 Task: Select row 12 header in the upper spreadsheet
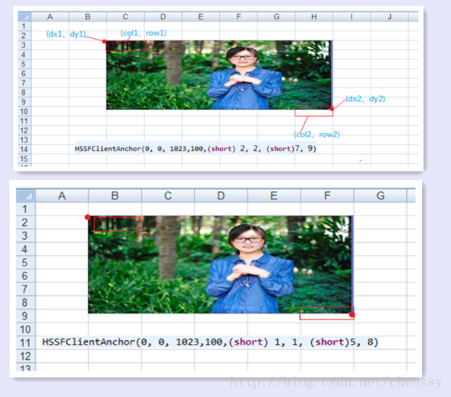(24, 131)
